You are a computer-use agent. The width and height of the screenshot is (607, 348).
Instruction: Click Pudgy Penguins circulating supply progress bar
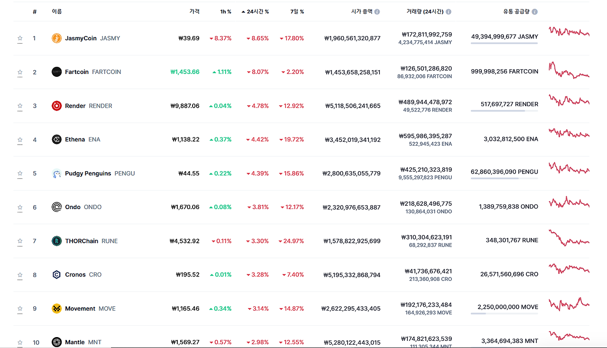coord(504,178)
